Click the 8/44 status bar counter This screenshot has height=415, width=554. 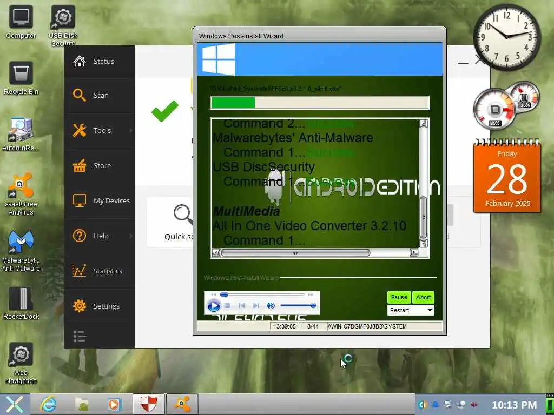click(313, 326)
